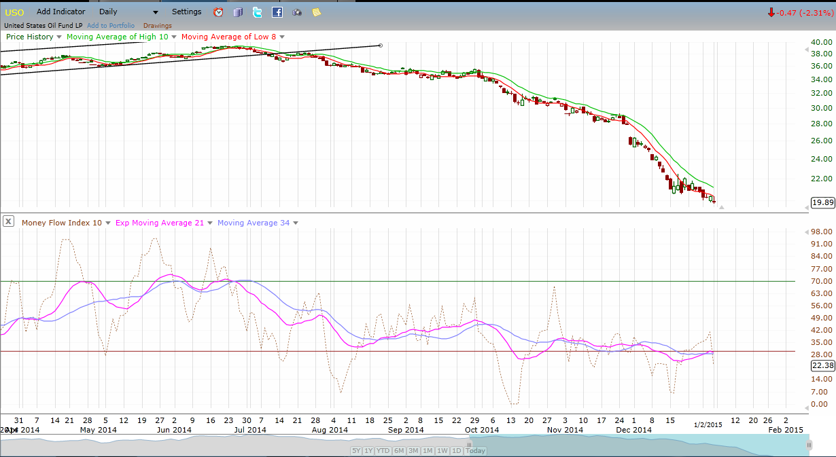836x457 pixels.
Task: Close Money Flow Index panel with X box
Action: pyautogui.click(x=8, y=221)
